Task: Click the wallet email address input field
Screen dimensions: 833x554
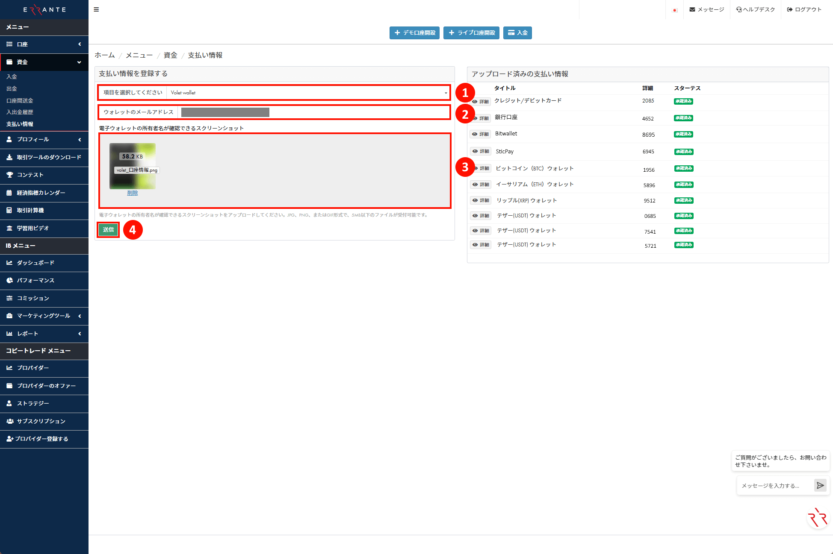Action: tap(314, 112)
